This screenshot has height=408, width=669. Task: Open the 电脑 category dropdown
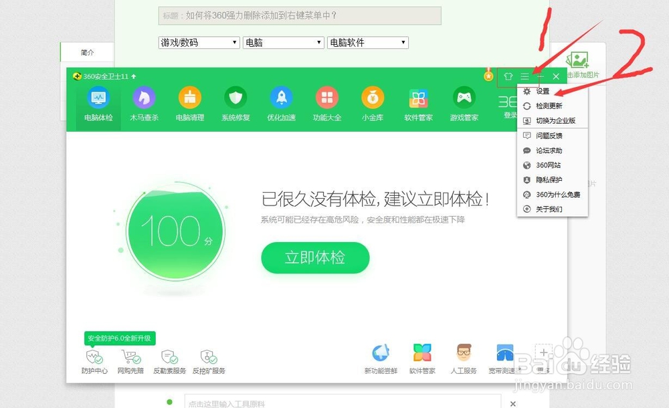click(283, 42)
